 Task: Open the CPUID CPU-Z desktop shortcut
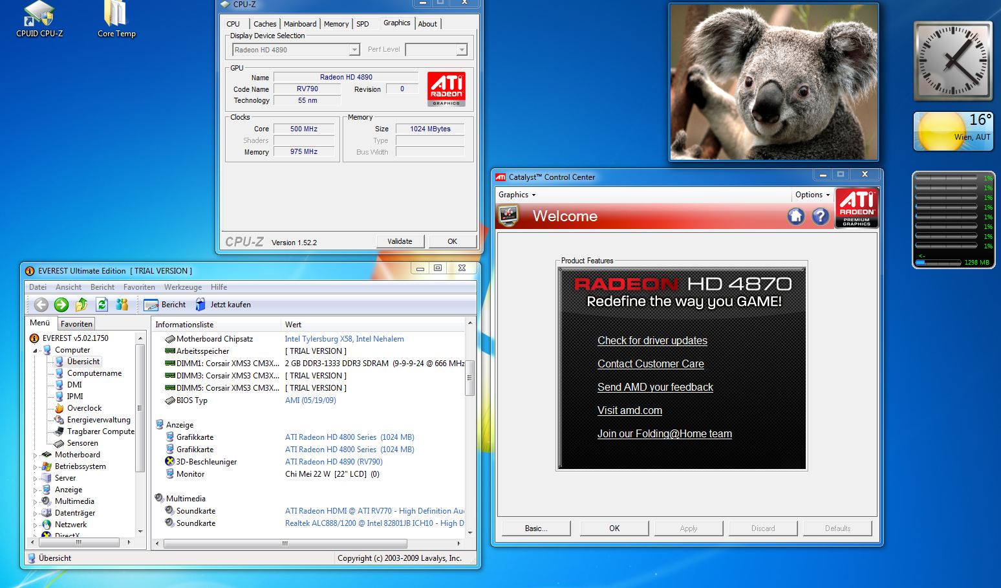click(39, 18)
